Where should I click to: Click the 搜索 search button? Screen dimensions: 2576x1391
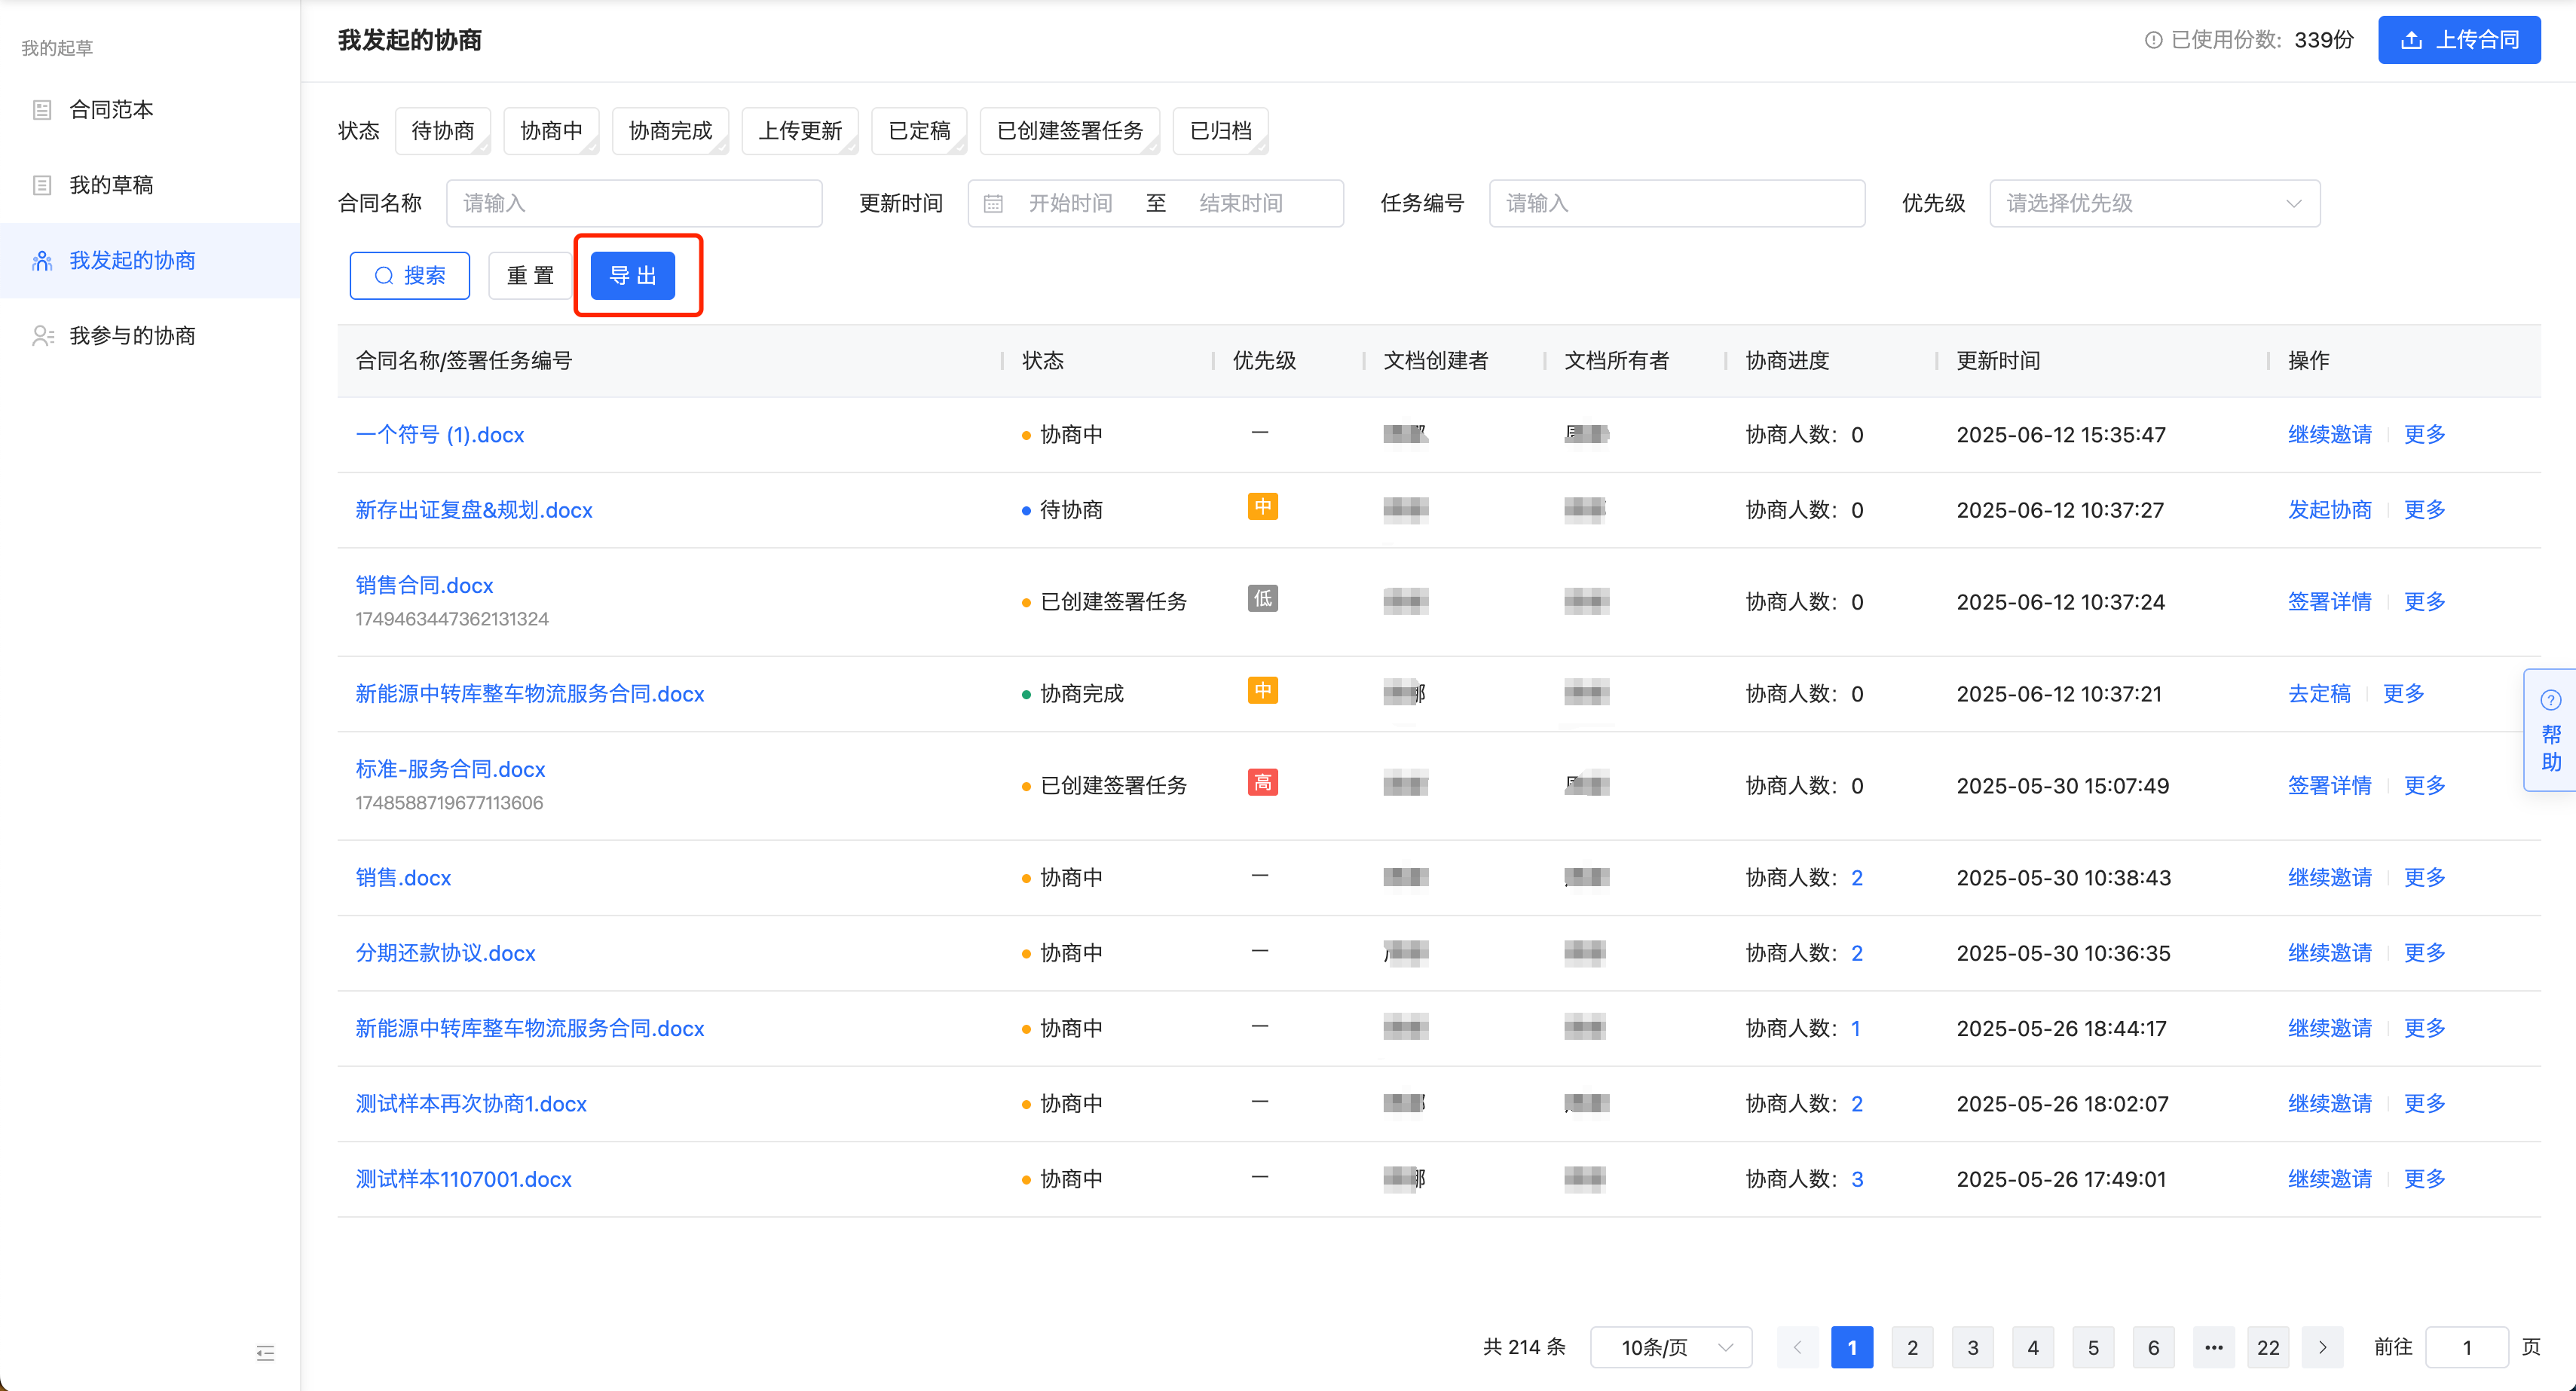coord(410,276)
